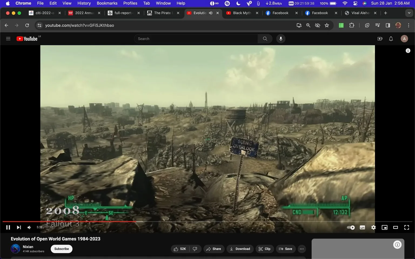This screenshot has width=415, height=259.
Task: Enable subtitles using the CC icon
Action: (x=362, y=227)
